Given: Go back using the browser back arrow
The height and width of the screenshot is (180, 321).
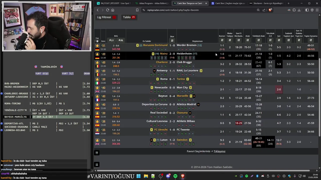Looking at the screenshot, I should pyautogui.click(x=98, y=10).
